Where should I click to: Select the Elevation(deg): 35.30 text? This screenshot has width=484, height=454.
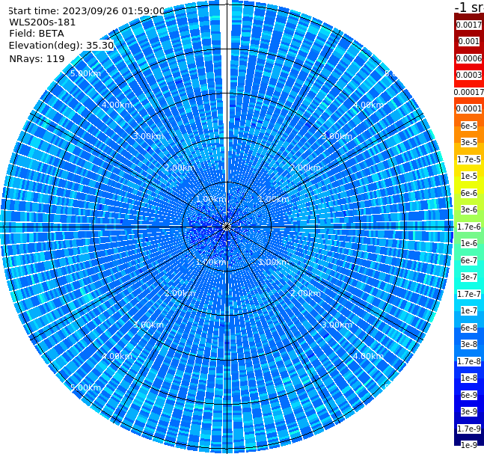[61, 46]
